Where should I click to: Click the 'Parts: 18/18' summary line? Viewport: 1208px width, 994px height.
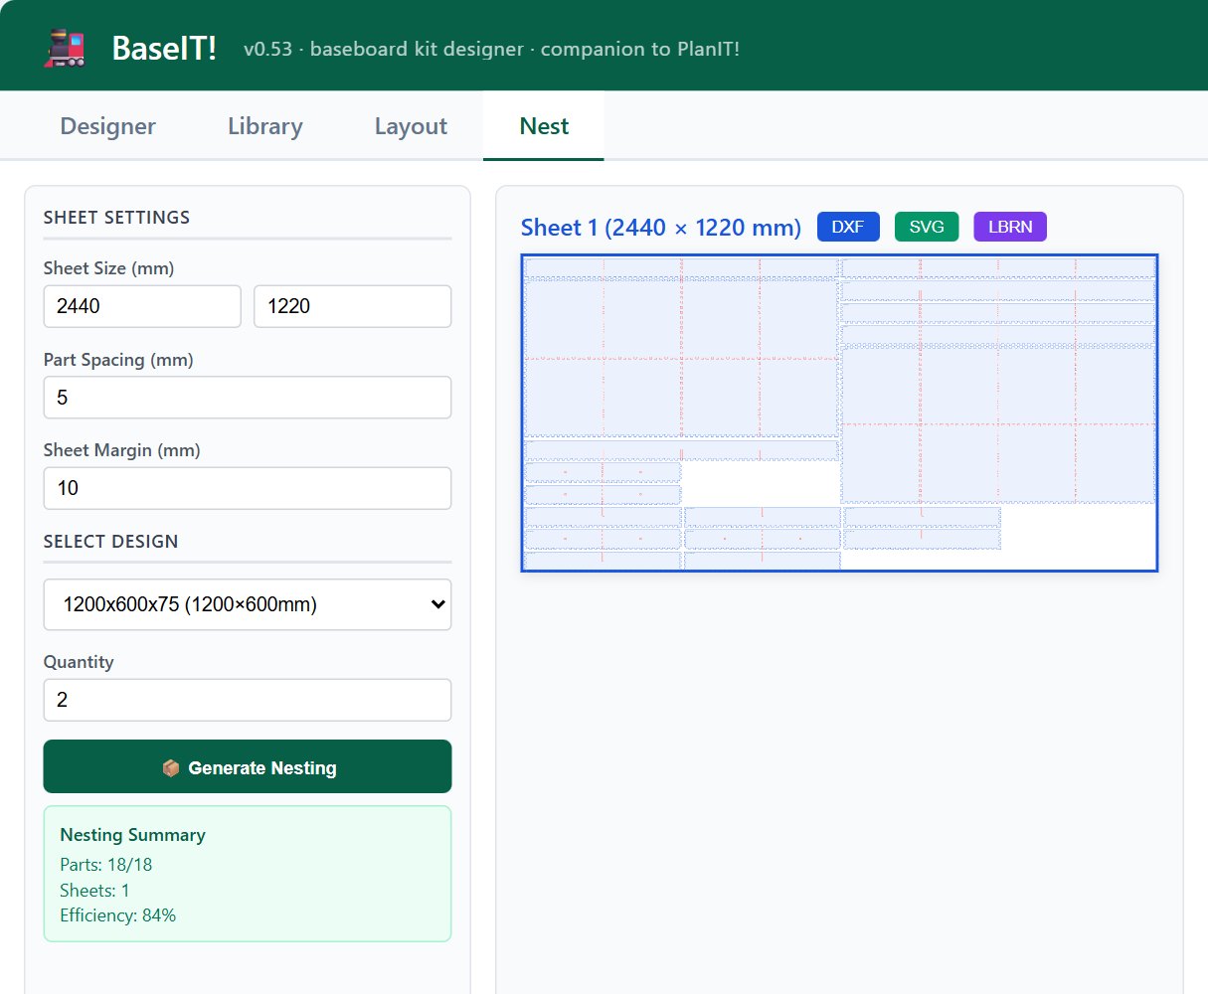coord(106,865)
